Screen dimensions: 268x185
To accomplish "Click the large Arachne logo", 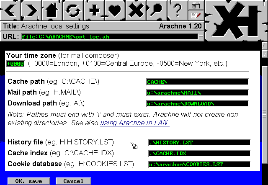I will coord(236,21).
